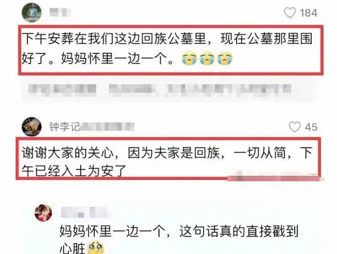The width and height of the screenshot is (337, 254).
Task: Click the 184 like count number
Action: (x=308, y=13)
